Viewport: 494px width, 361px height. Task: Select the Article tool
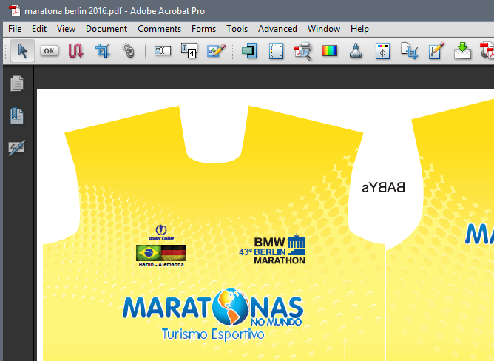pyautogui.click(x=75, y=51)
